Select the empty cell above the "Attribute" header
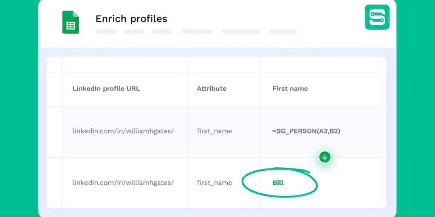The image size is (435, 217). [x=223, y=64]
